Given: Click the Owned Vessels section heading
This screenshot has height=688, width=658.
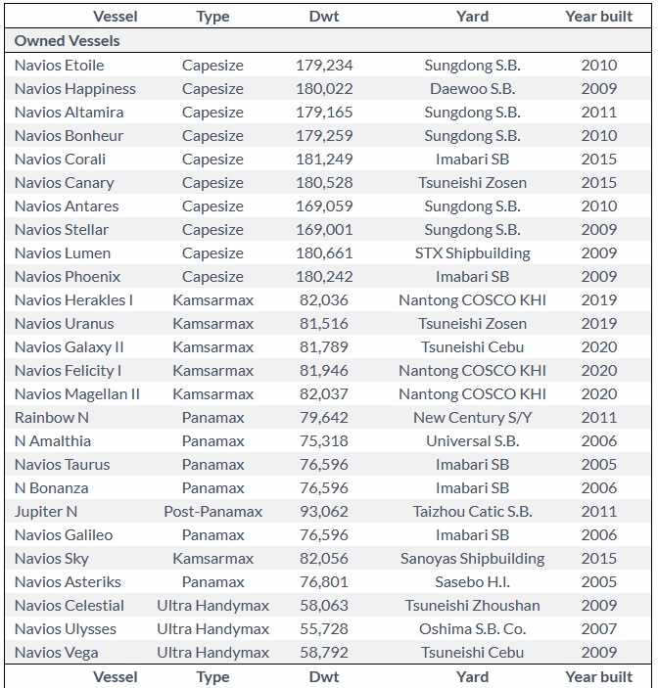Looking at the screenshot, I should click(x=68, y=41).
